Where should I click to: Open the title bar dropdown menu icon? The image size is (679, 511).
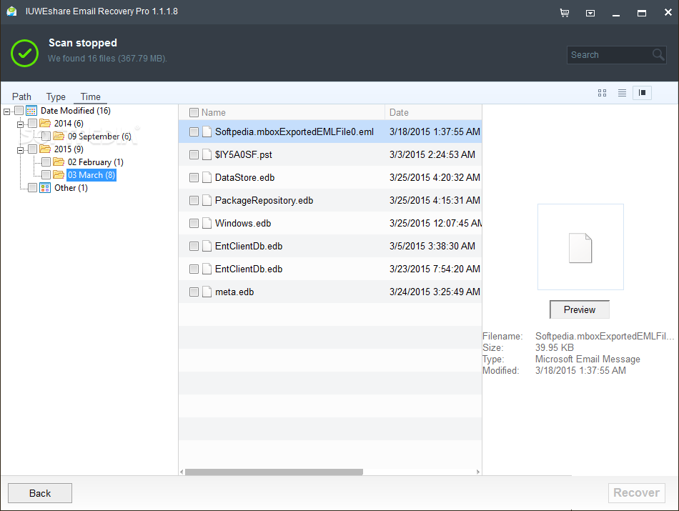click(x=590, y=14)
